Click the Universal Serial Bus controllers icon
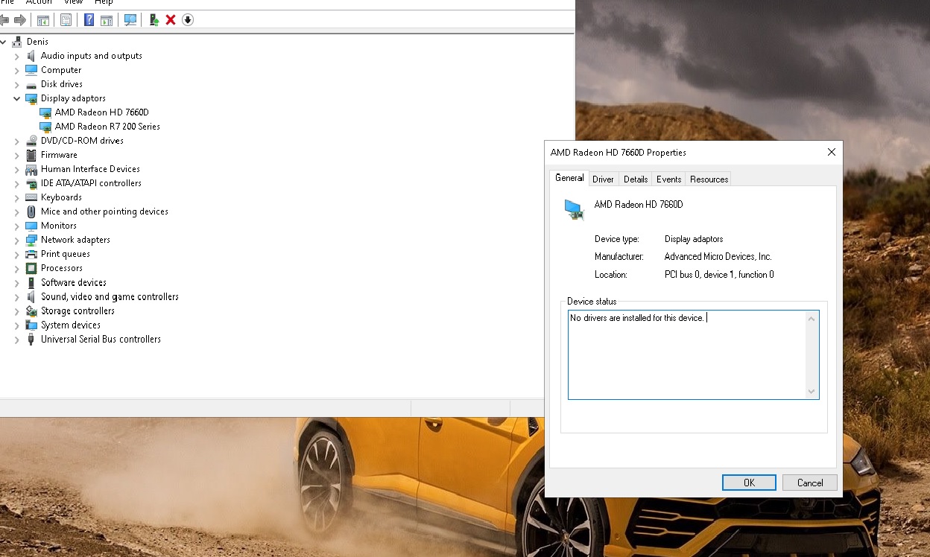930x557 pixels. pyautogui.click(x=31, y=339)
